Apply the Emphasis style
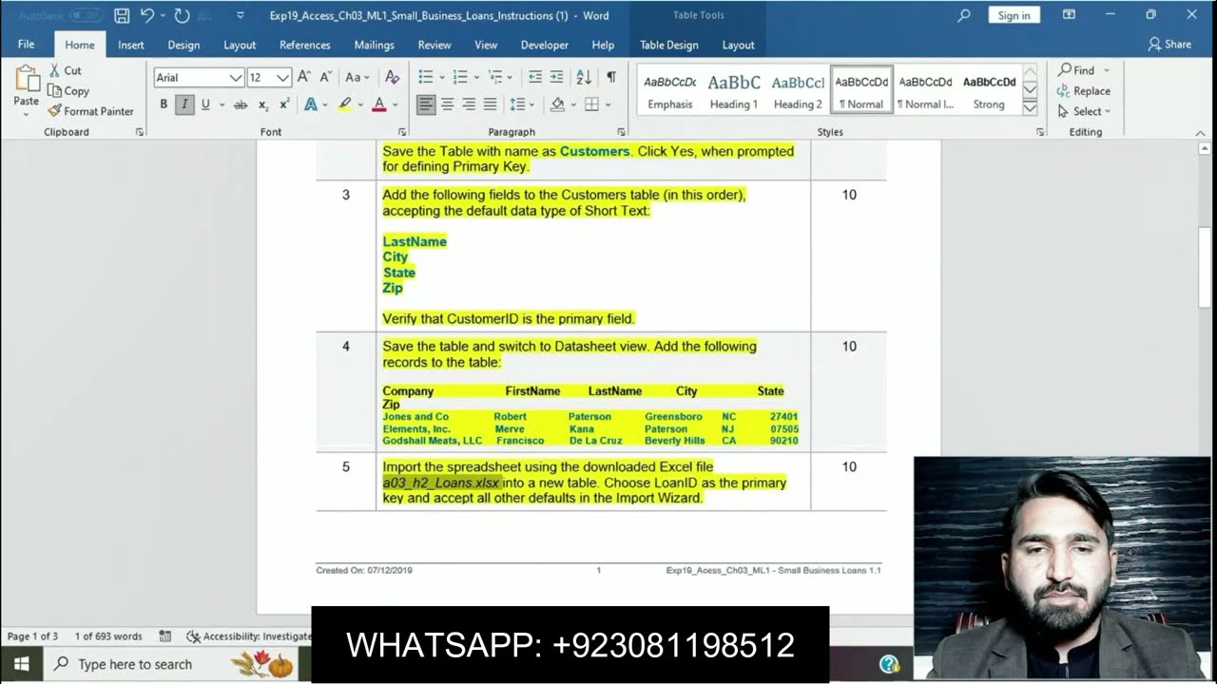The image size is (1217, 684). 670,90
